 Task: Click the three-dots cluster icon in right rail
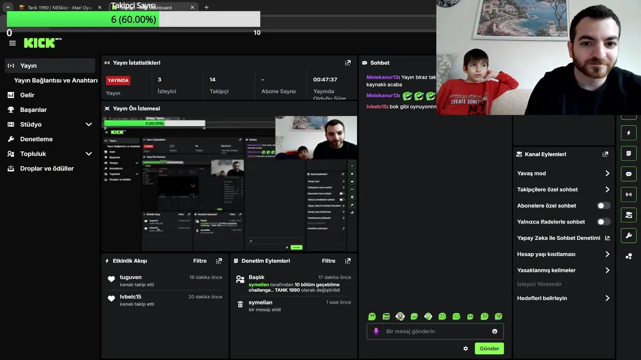coord(628,256)
